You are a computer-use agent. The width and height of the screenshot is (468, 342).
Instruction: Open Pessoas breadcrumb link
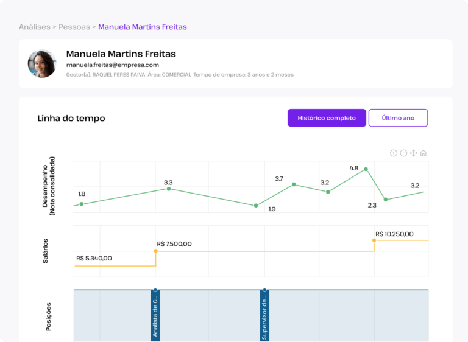click(x=74, y=27)
